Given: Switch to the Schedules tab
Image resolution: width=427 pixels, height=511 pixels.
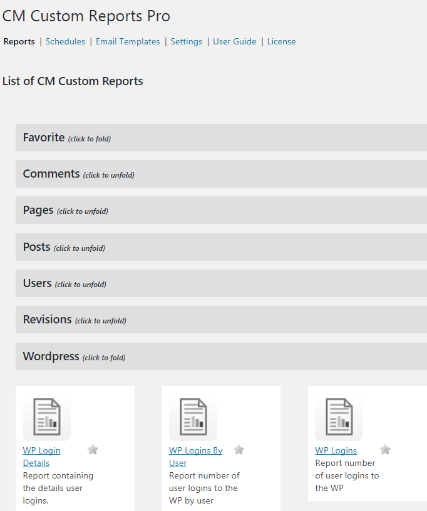Looking at the screenshot, I should pos(65,41).
